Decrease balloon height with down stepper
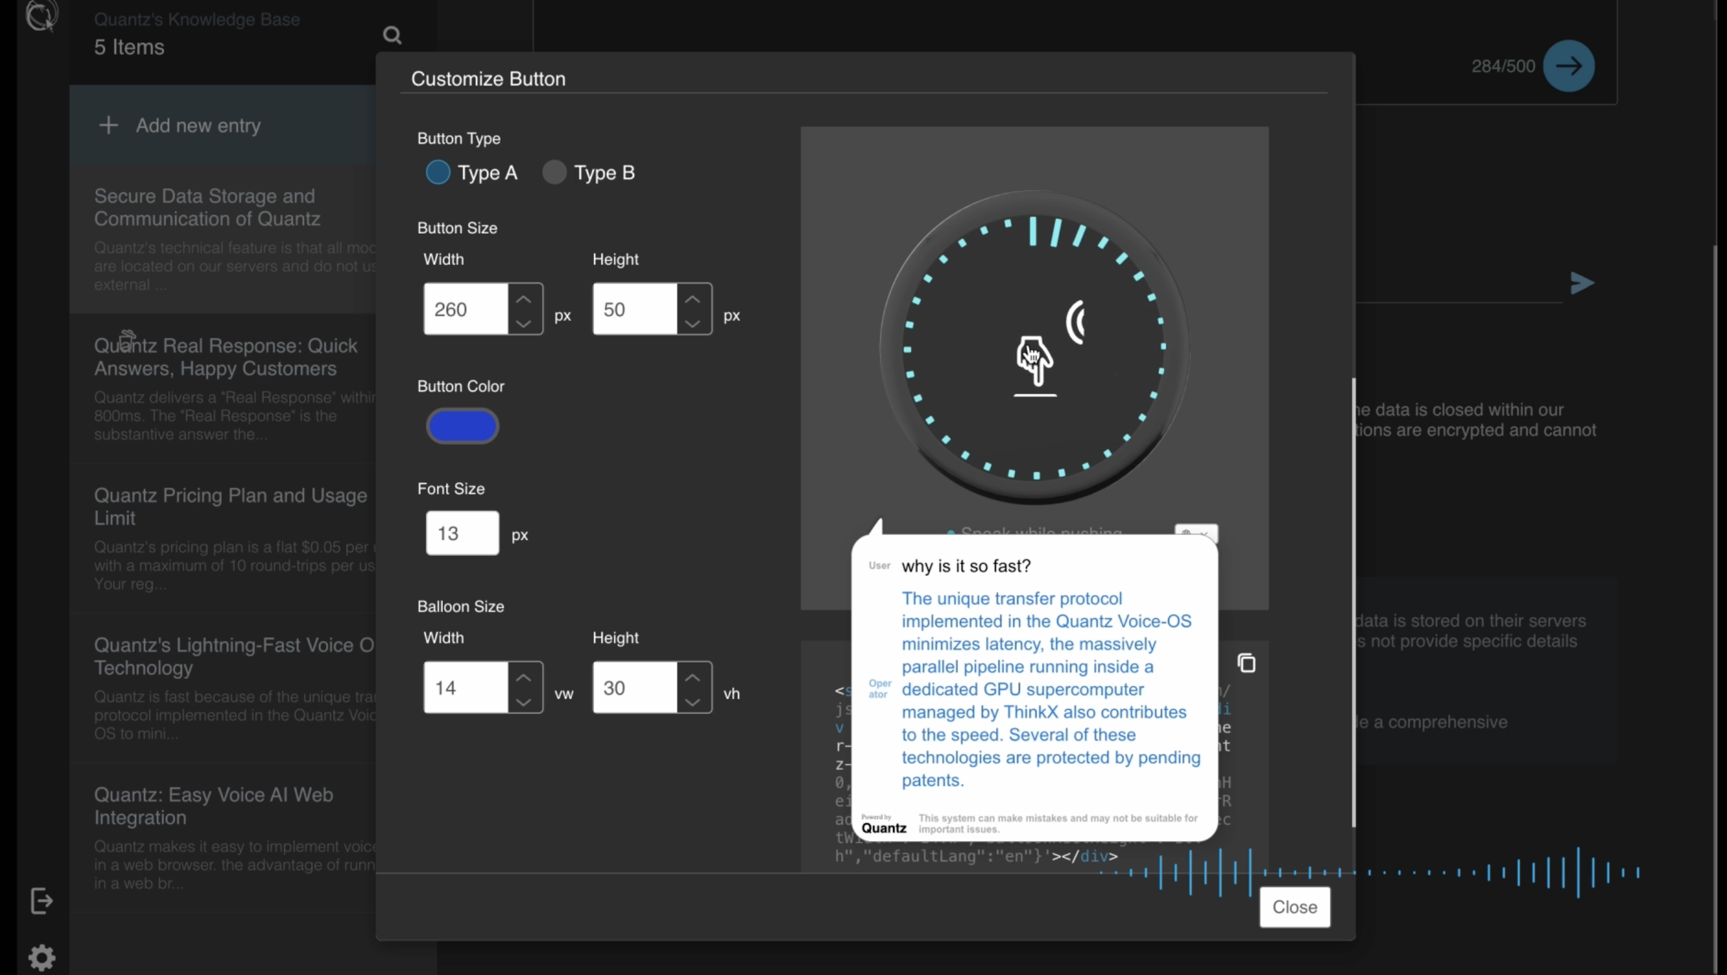The width and height of the screenshot is (1727, 975). pos(693,701)
